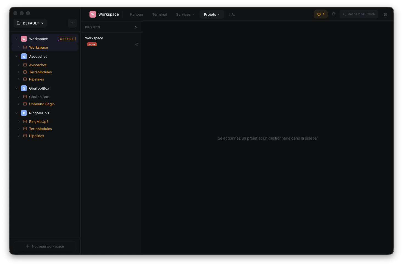Open the package updates counter icon

(x=320, y=14)
